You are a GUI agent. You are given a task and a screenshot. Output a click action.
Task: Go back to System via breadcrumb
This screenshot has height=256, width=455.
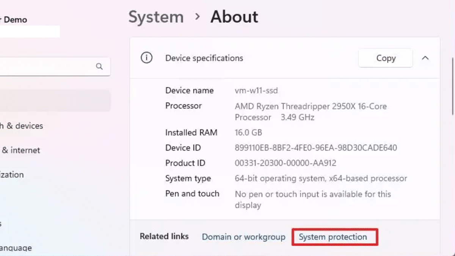click(x=156, y=17)
